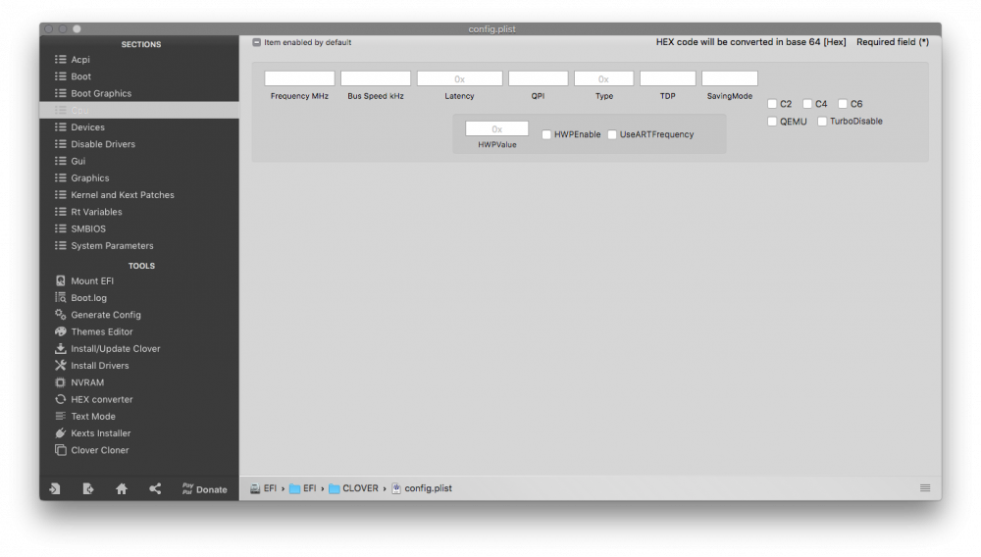Click the import configuration icon
Viewport: 981px width, 557px height.
(x=55, y=489)
